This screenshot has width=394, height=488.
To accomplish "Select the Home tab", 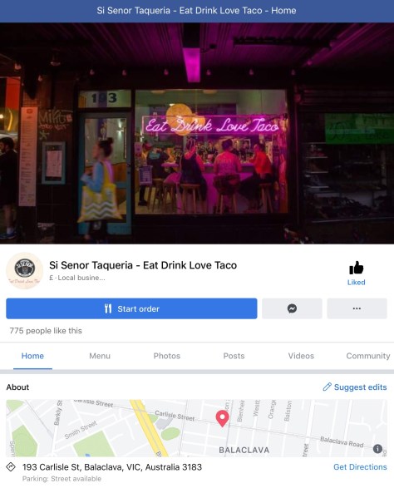I will click(x=32, y=356).
